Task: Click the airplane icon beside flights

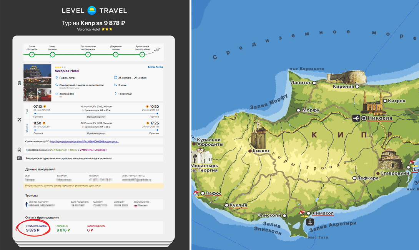Action: pyautogui.click(x=19, y=120)
